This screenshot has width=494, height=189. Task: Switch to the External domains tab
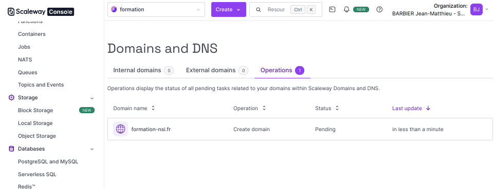point(217,70)
